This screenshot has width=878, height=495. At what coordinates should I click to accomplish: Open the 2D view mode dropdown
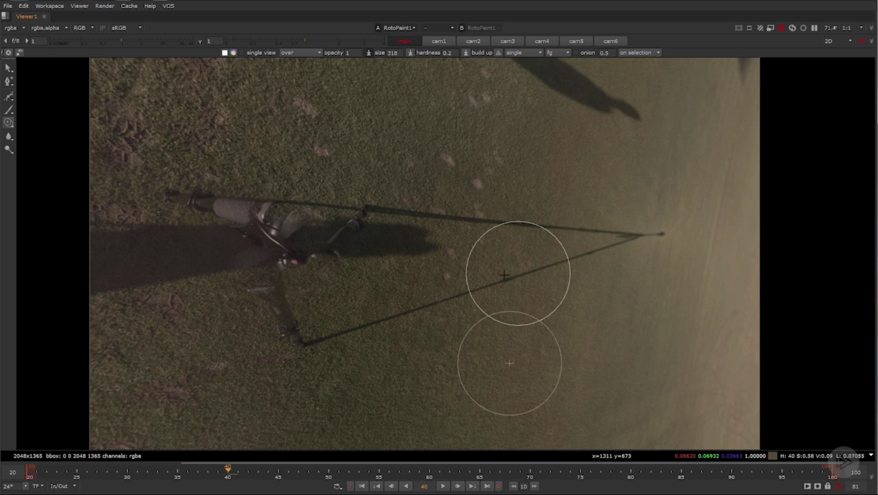coord(838,41)
